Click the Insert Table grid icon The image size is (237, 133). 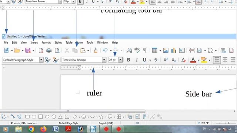point(154,50)
